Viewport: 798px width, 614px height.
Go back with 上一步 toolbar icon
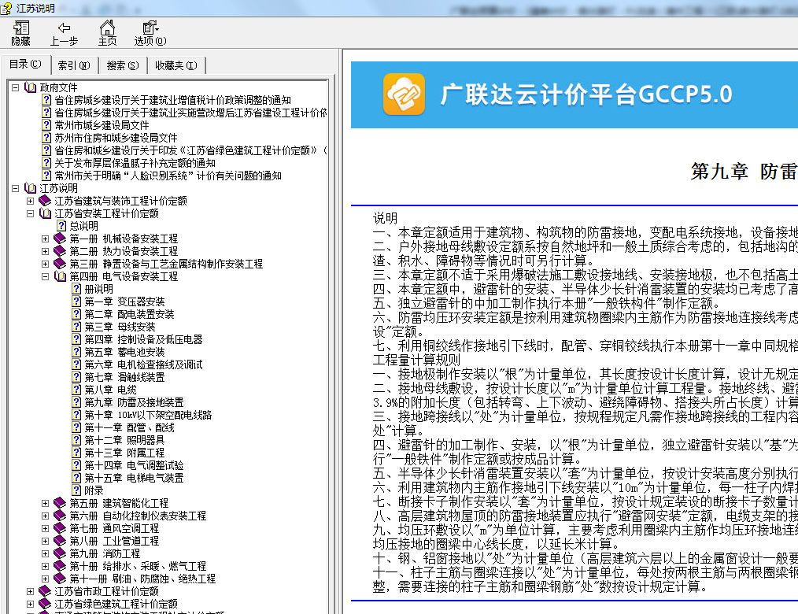tap(64, 33)
